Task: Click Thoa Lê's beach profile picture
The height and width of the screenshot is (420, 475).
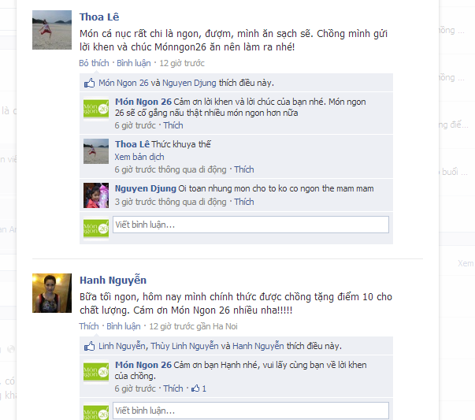Action: [52, 30]
